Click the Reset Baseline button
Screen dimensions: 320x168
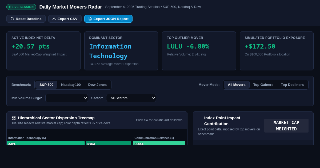pyautogui.click(x=26, y=19)
